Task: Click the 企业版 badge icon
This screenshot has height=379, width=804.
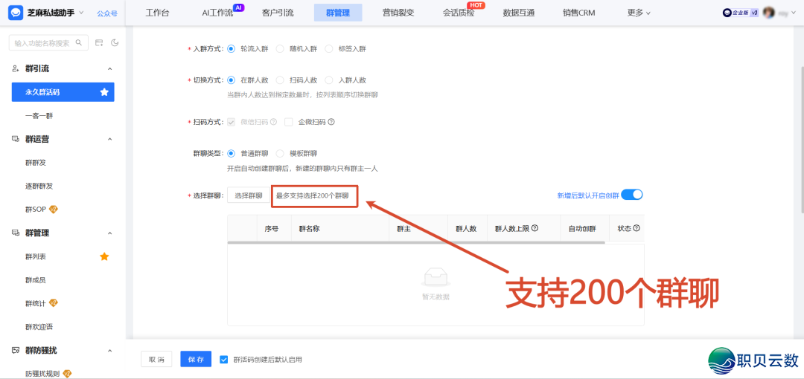Action: [x=741, y=13]
